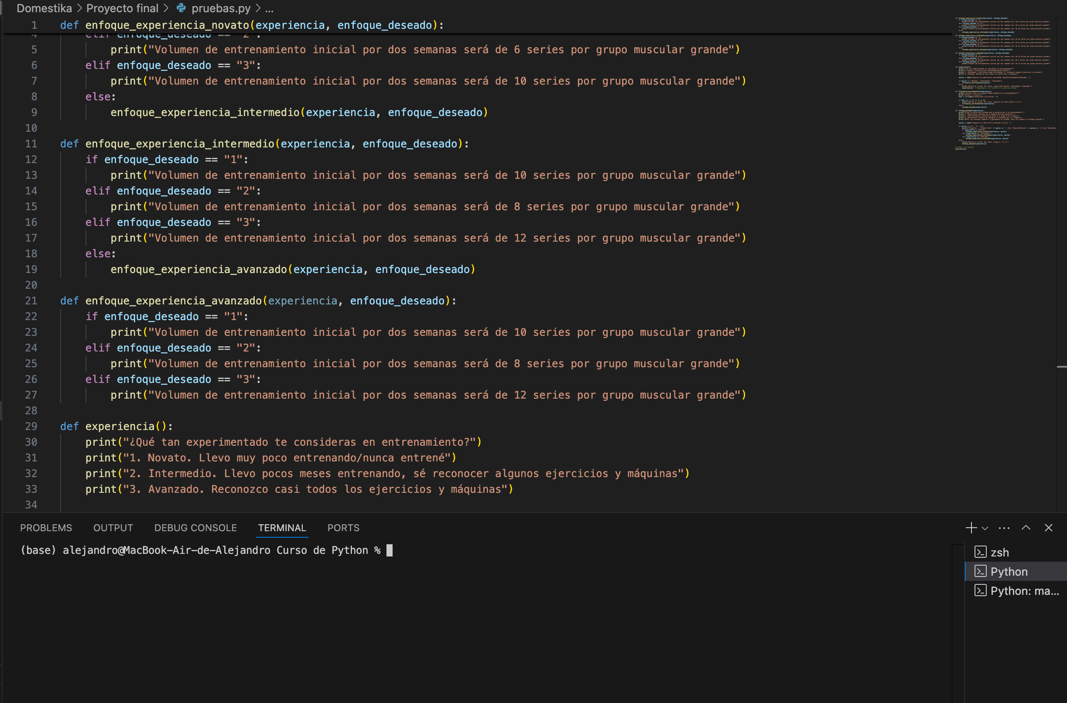Open the terminal launch profile dropdown arrow
This screenshot has width=1067, height=703.
point(985,528)
